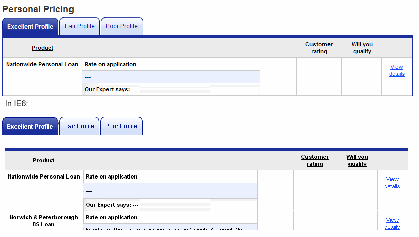Select the IE6 Excellent Profile tab
This screenshot has width=419, height=237.
click(x=30, y=126)
